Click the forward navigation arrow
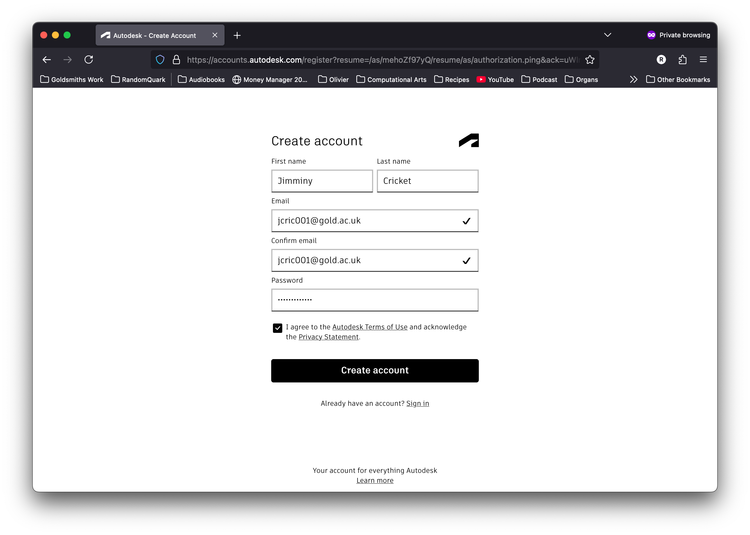The height and width of the screenshot is (535, 750). tap(67, 60)
